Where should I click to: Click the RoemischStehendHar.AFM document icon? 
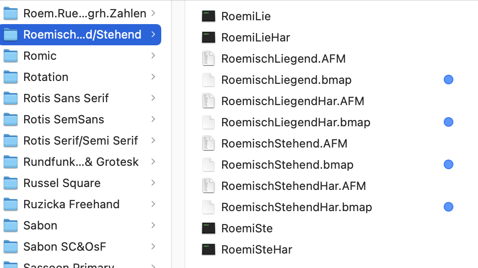point(208,186)
